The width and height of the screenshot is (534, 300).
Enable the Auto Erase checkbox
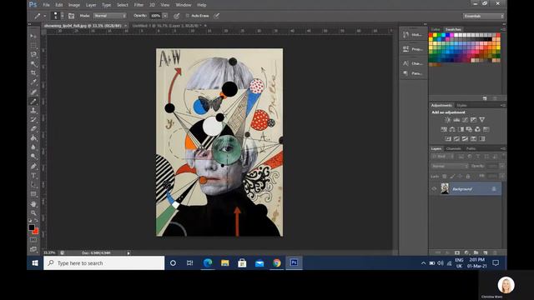pyautogui.click(x=187, y=16)
